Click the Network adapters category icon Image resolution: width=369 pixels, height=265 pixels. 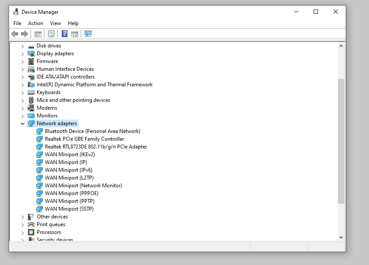[31, 123]
